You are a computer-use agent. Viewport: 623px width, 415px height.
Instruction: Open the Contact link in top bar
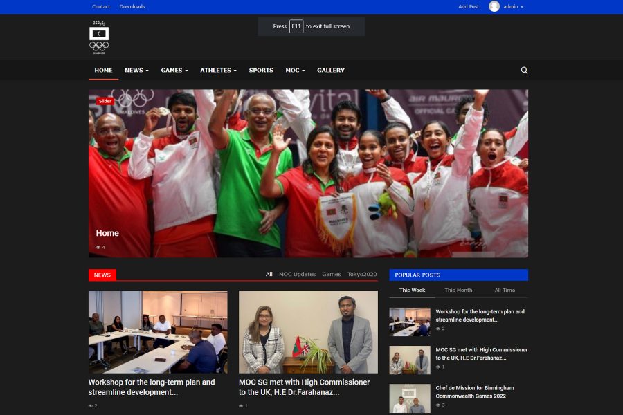pos(101,6)
